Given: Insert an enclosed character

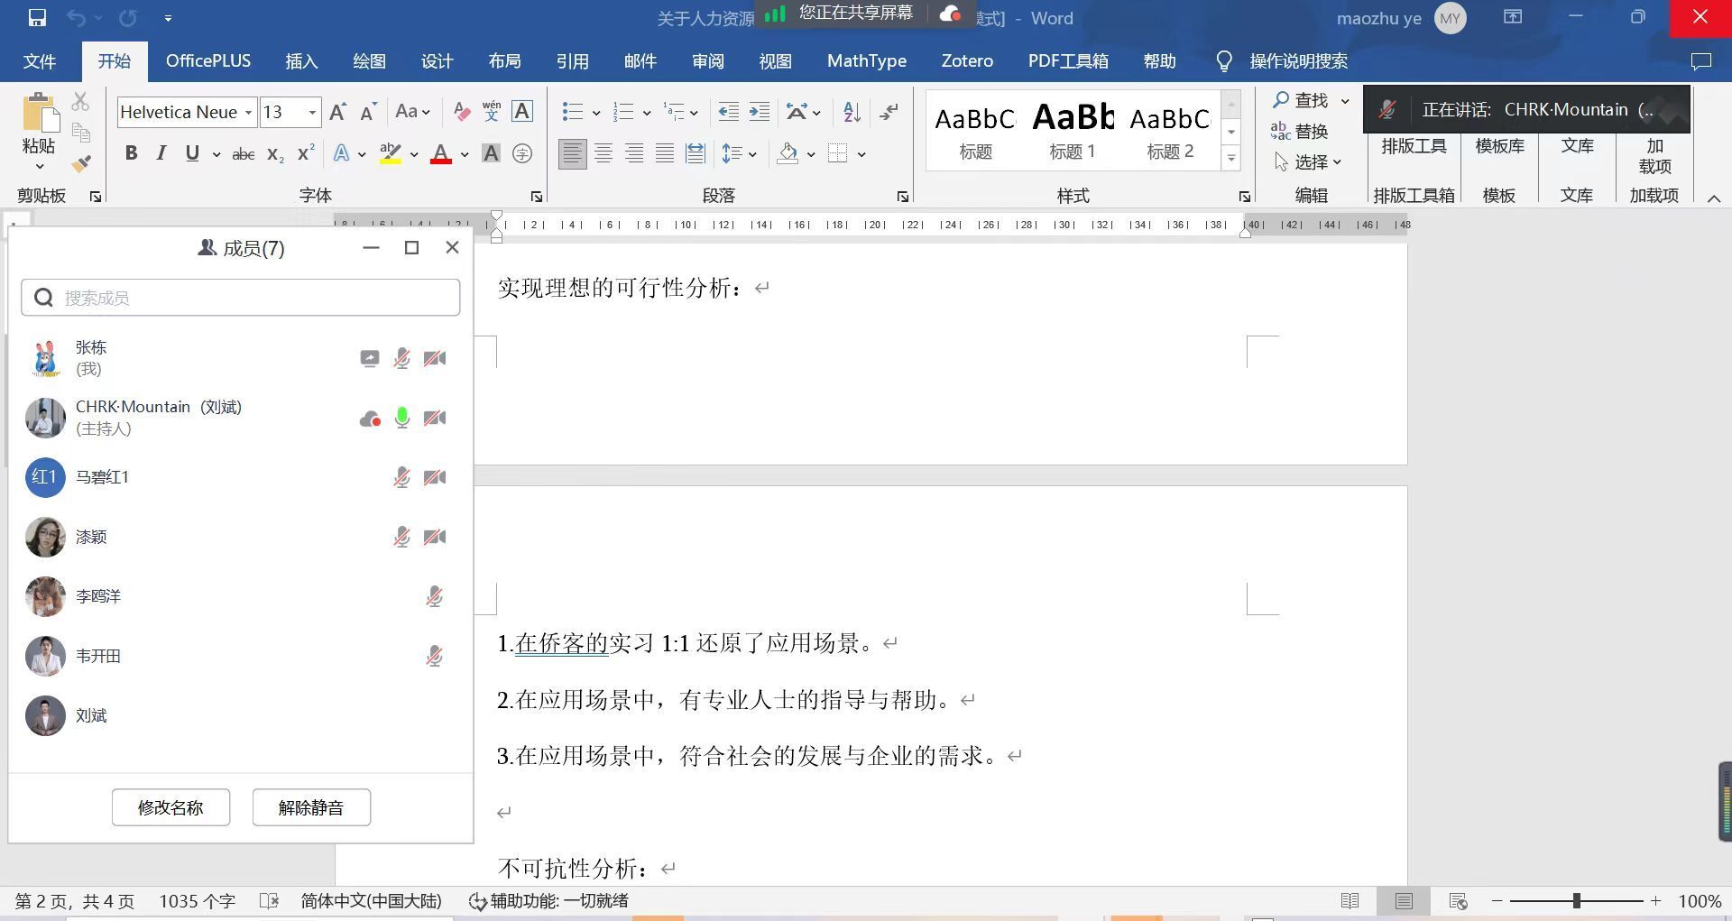Looking at the screenshot, I should [521, 153].
